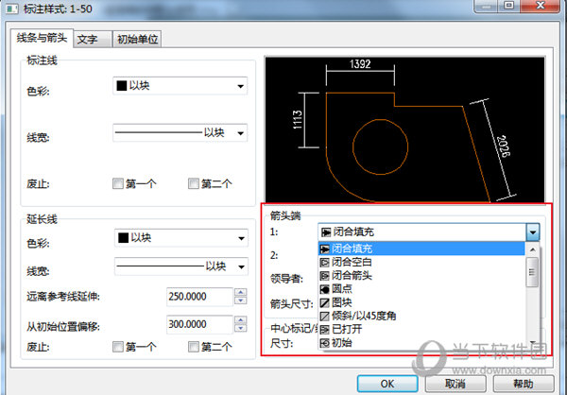Select the 初始 origin arrow icon
567x395 pixels.
pos(325,342)
